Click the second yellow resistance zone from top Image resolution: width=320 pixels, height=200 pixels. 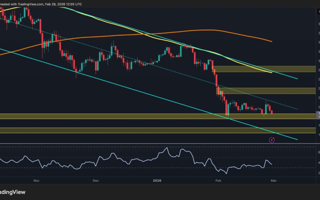click(264, 90)
